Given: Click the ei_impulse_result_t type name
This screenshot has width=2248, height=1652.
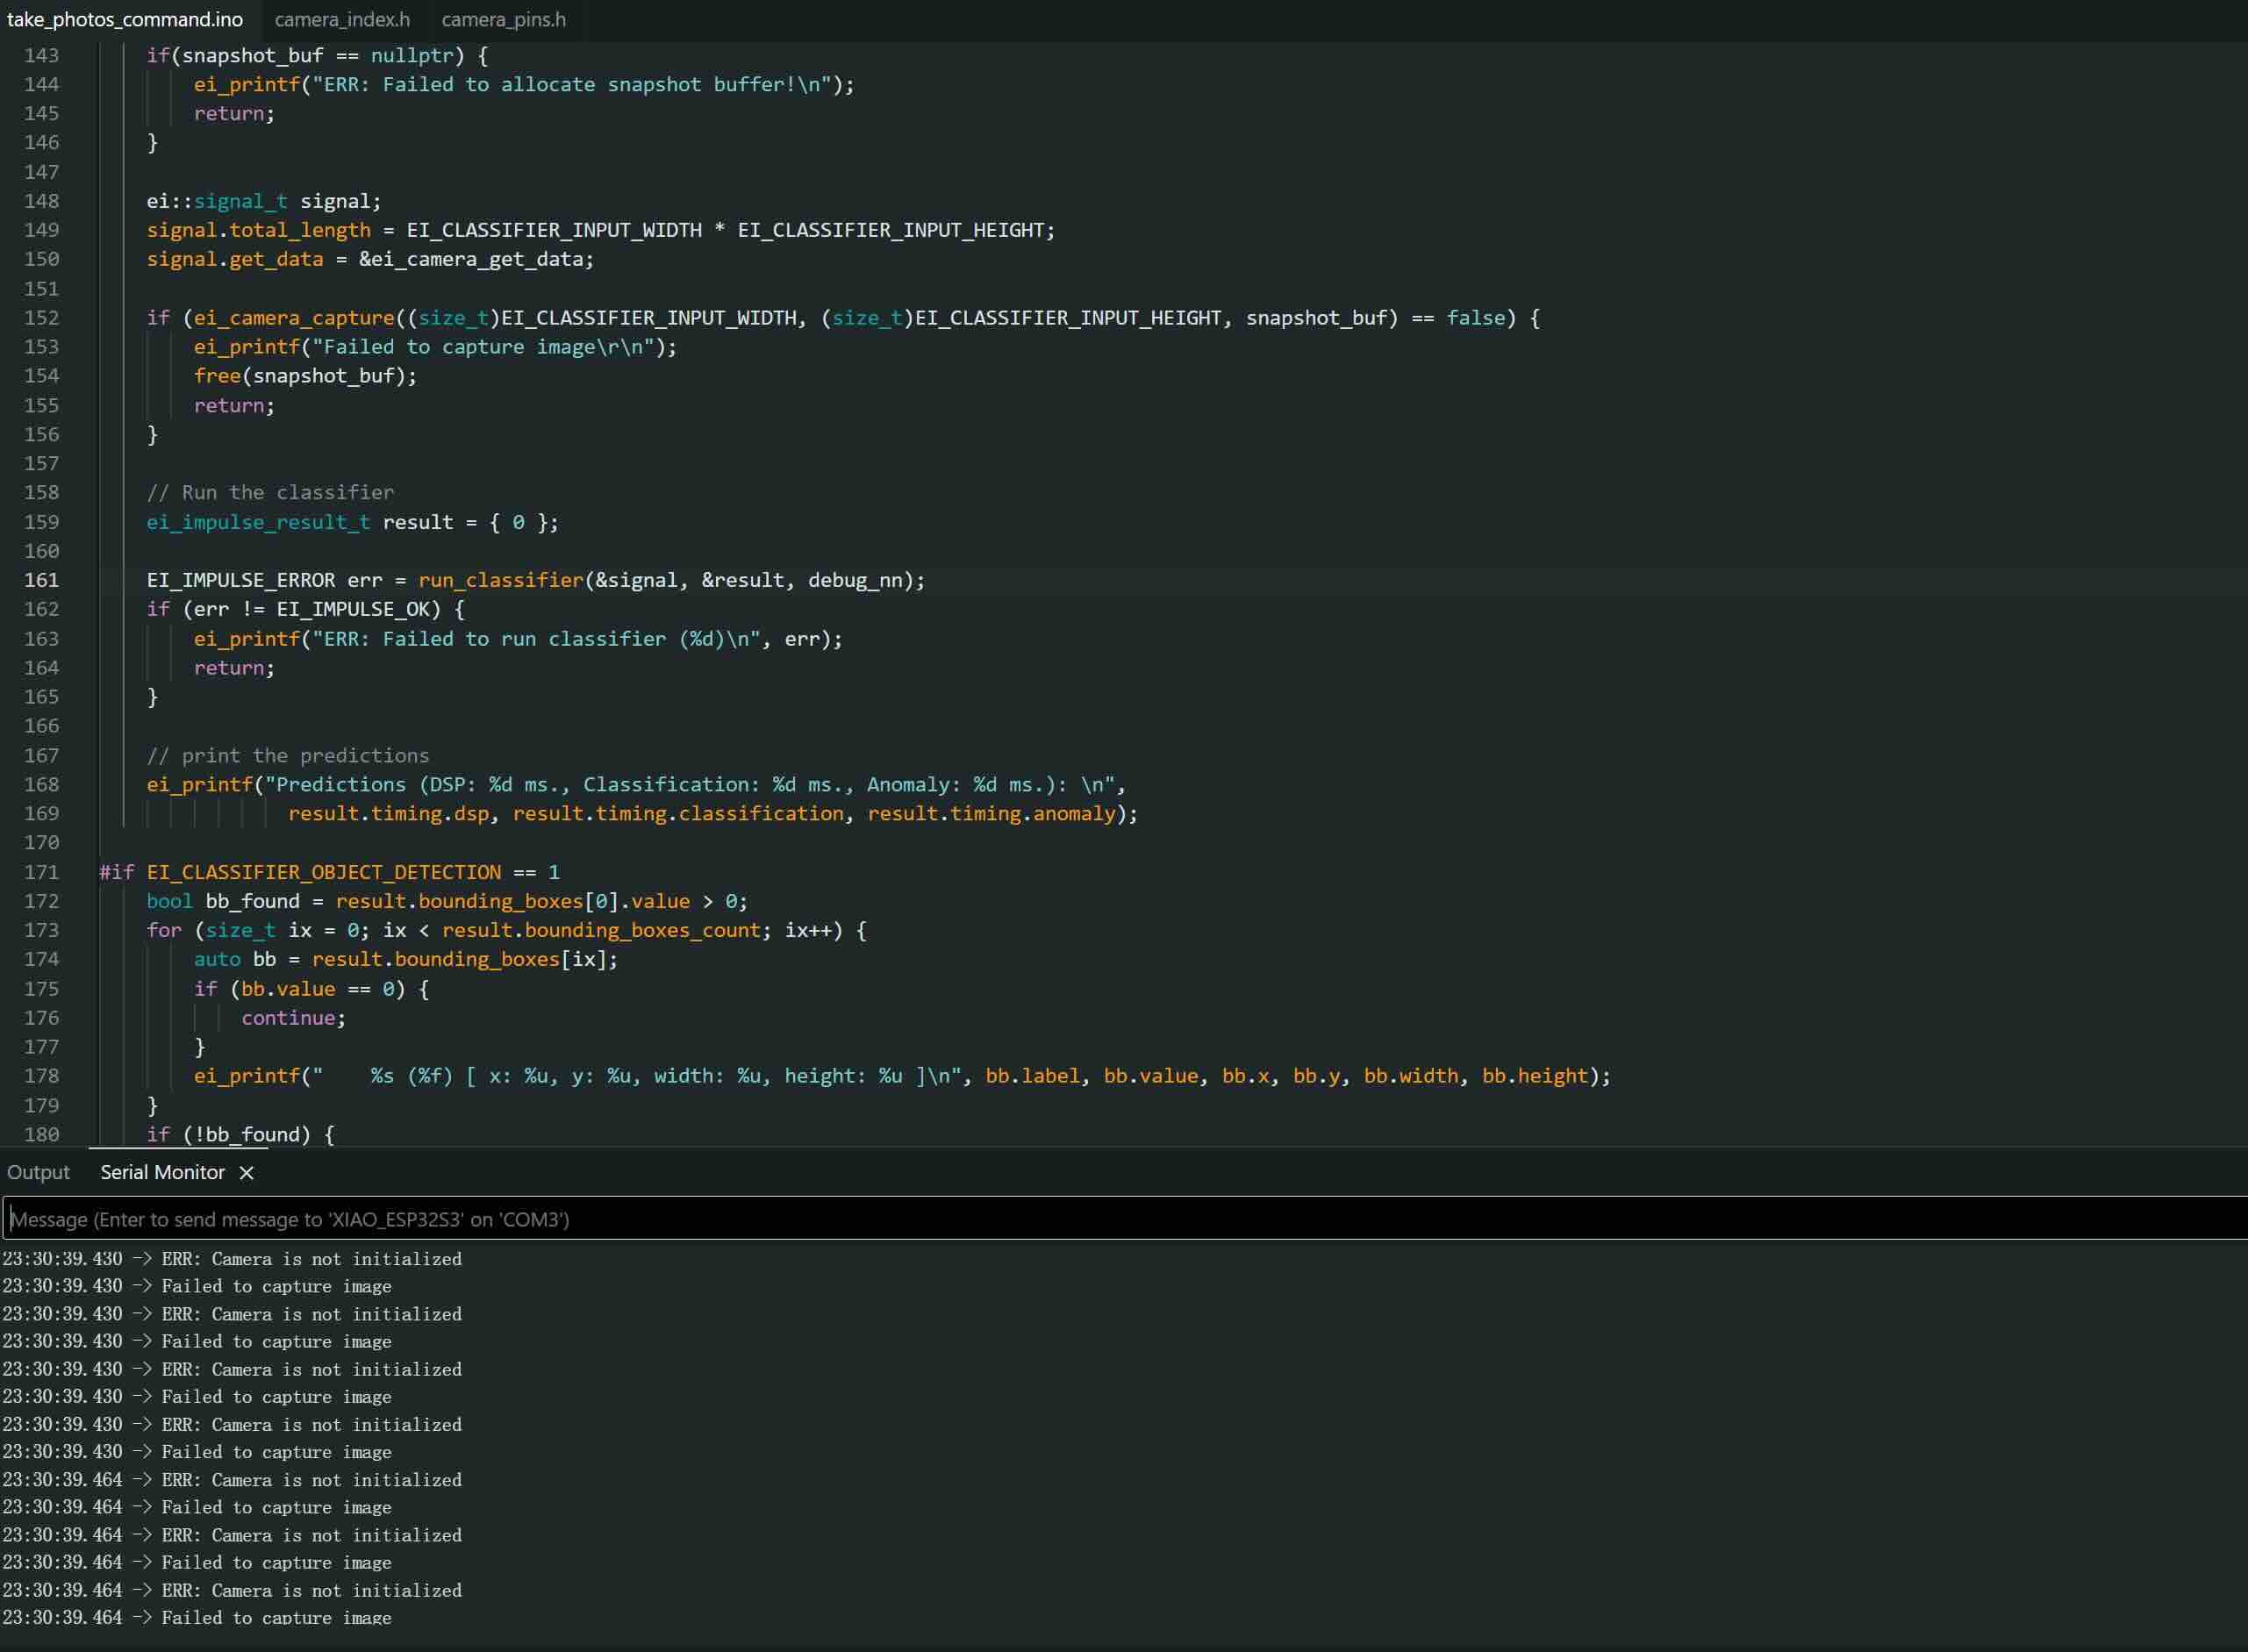Looking at the screenshot, I should 258,522.
